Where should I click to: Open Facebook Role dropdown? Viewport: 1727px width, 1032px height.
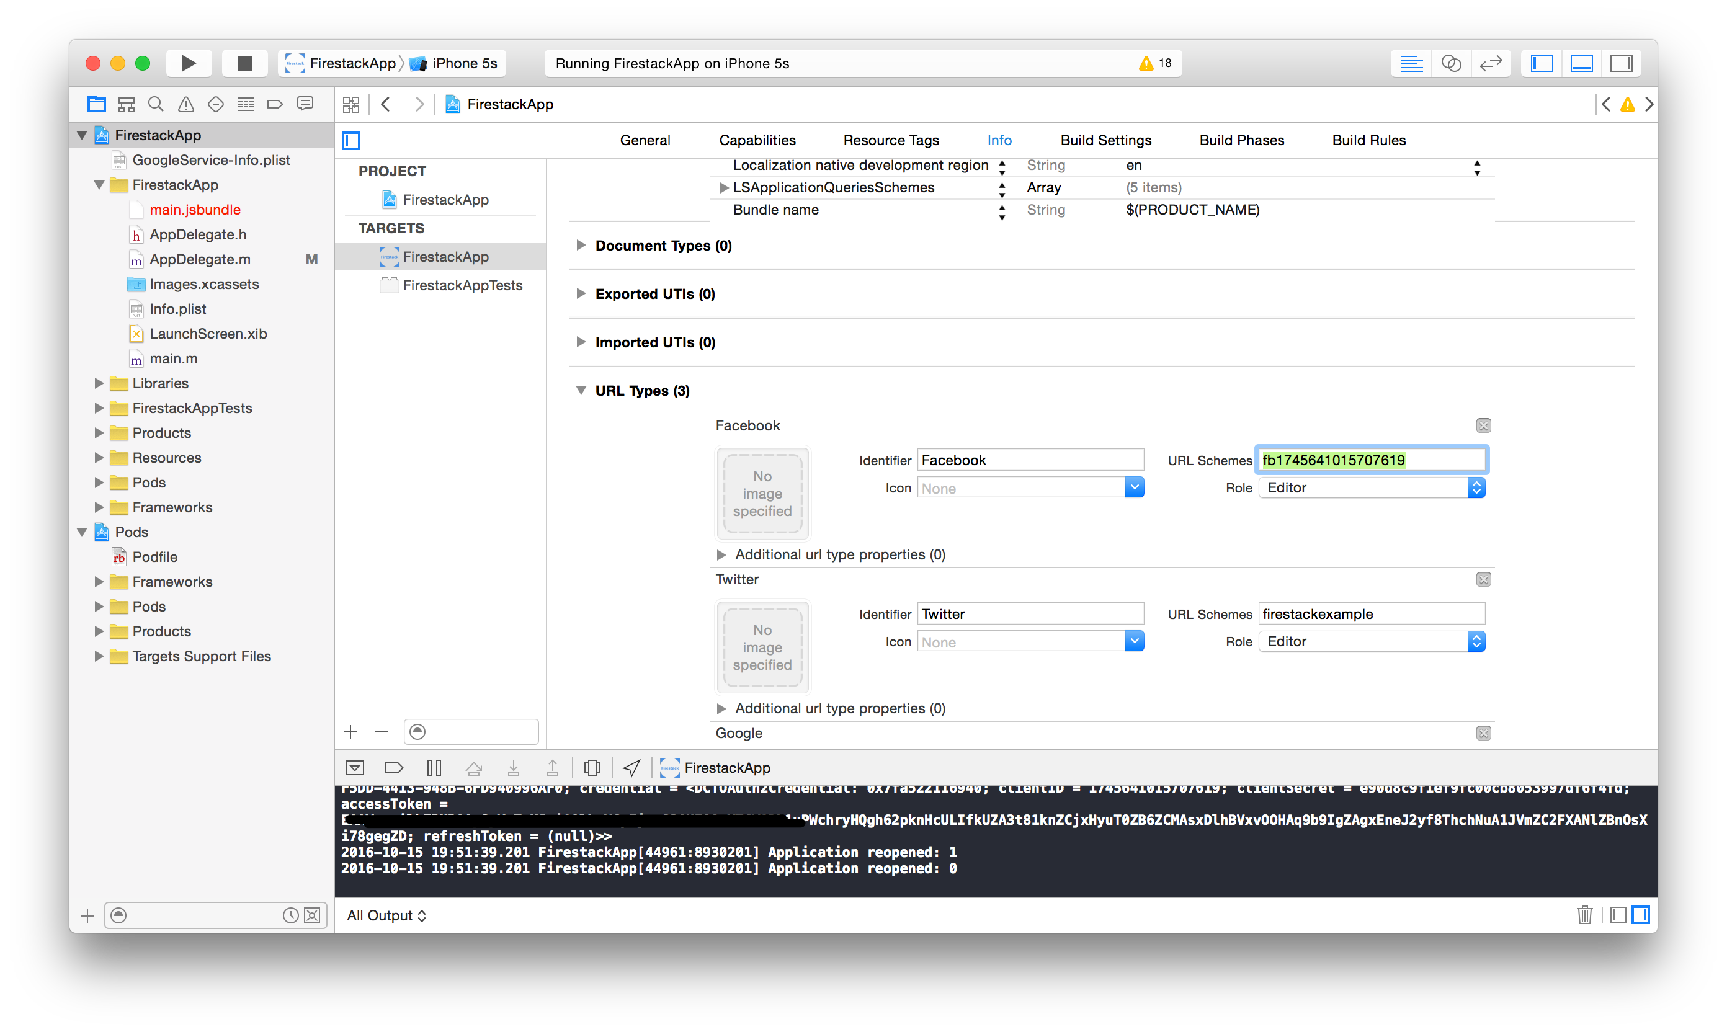1372,487
